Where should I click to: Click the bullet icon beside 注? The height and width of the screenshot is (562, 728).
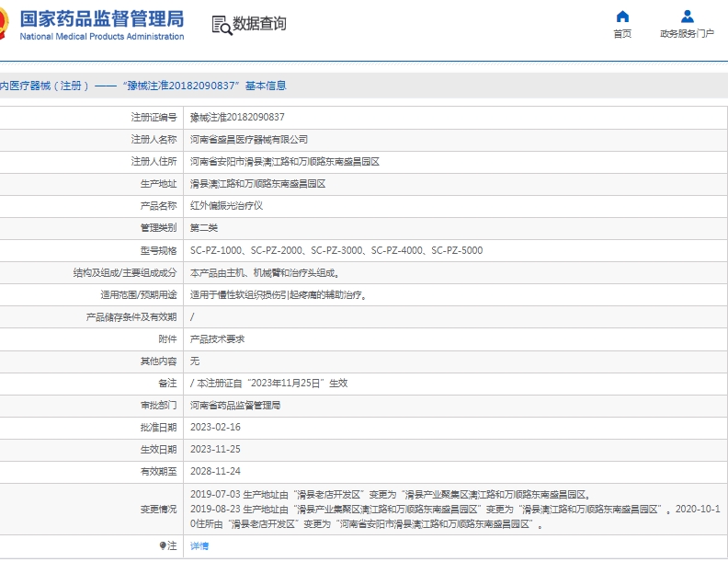(x=163, y=545)
